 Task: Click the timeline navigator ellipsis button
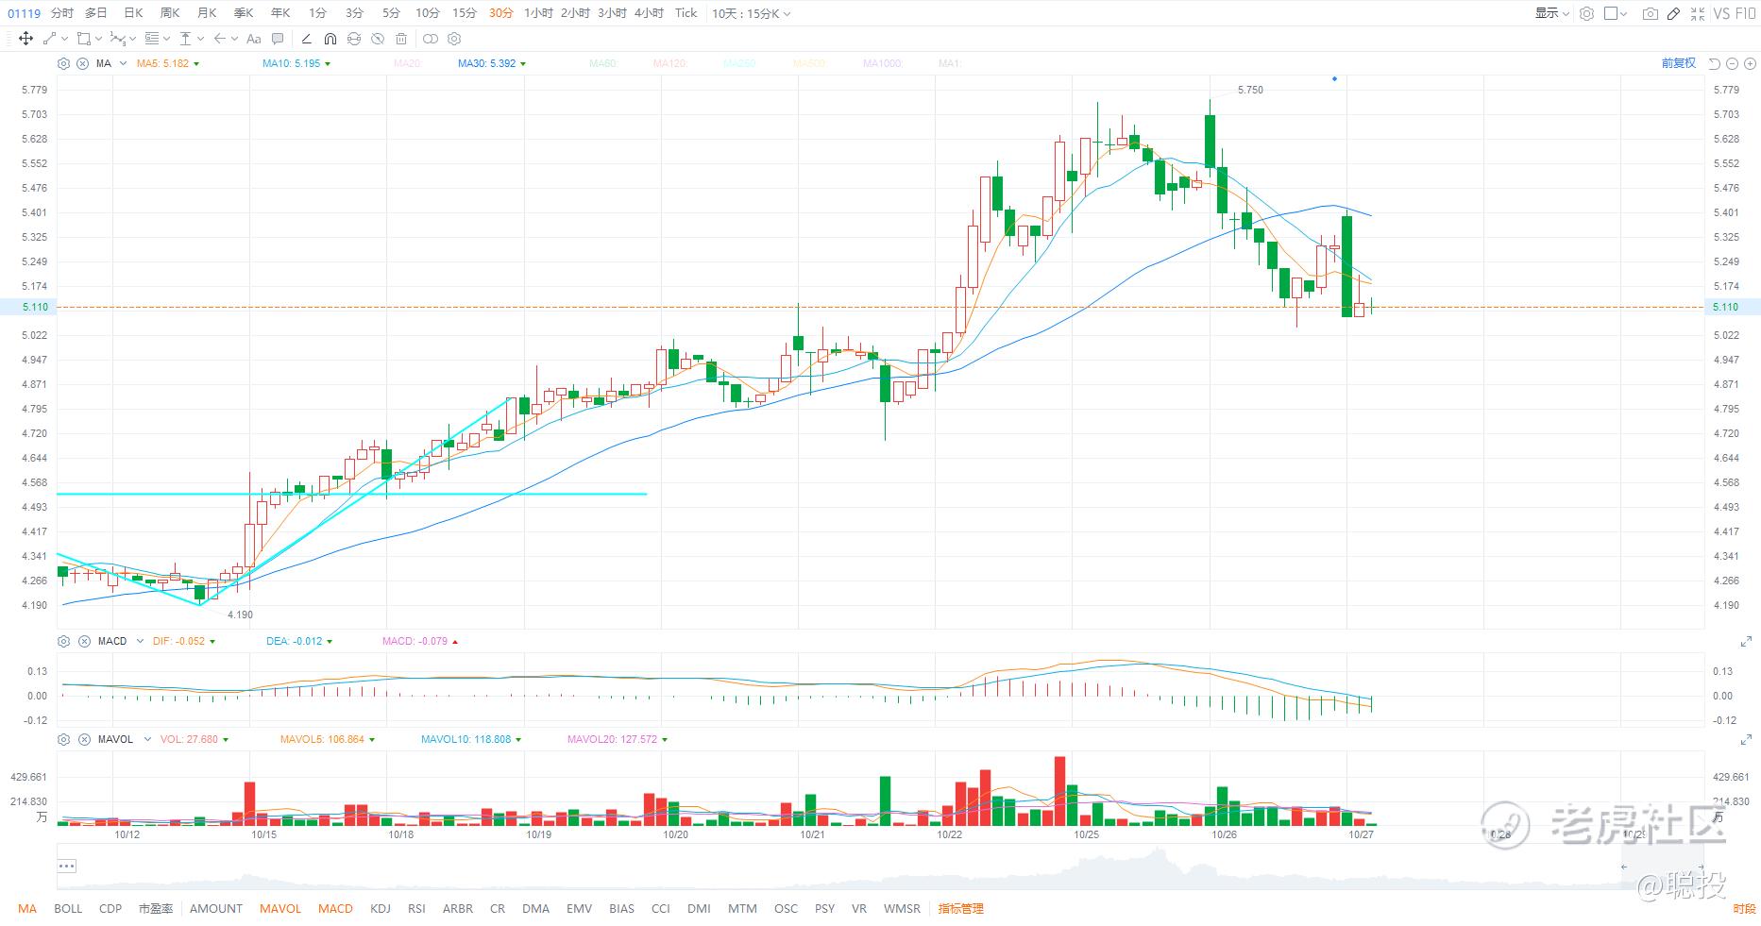click(x=66, y=866)
